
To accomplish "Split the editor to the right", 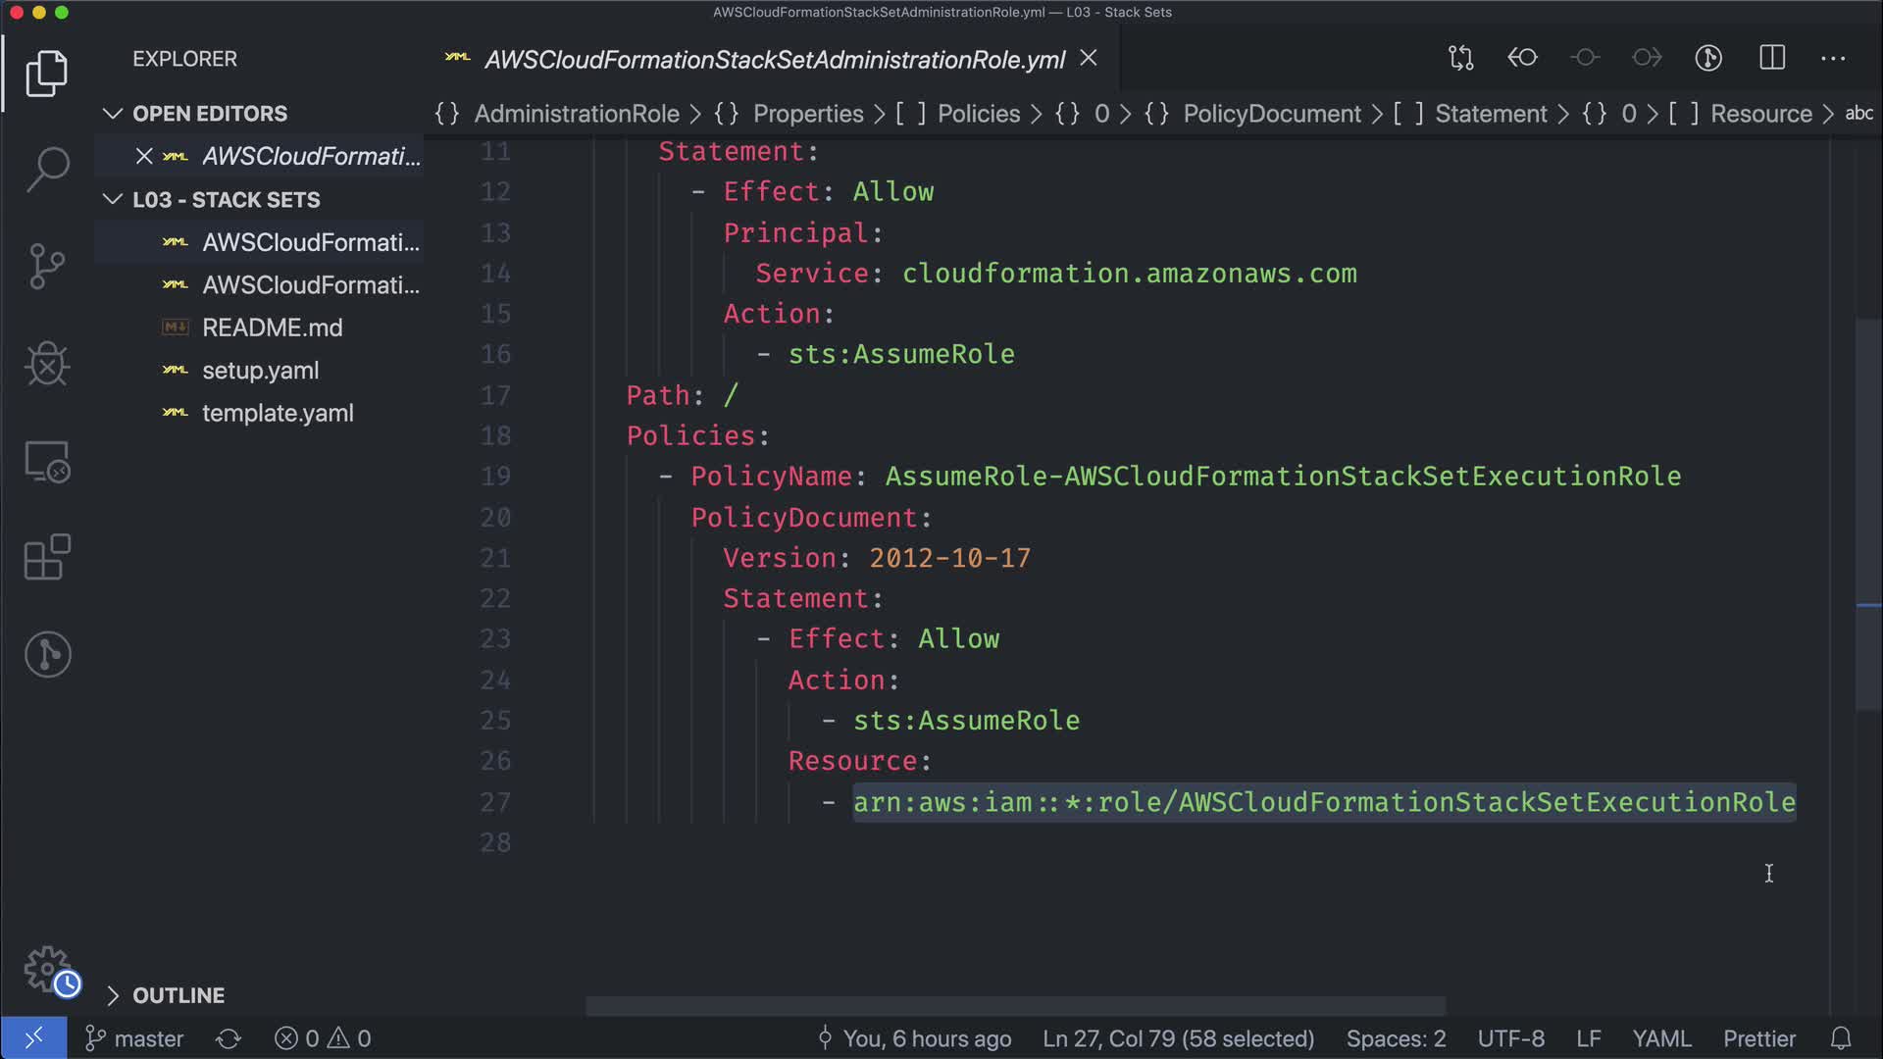I will pos(1771,59).
